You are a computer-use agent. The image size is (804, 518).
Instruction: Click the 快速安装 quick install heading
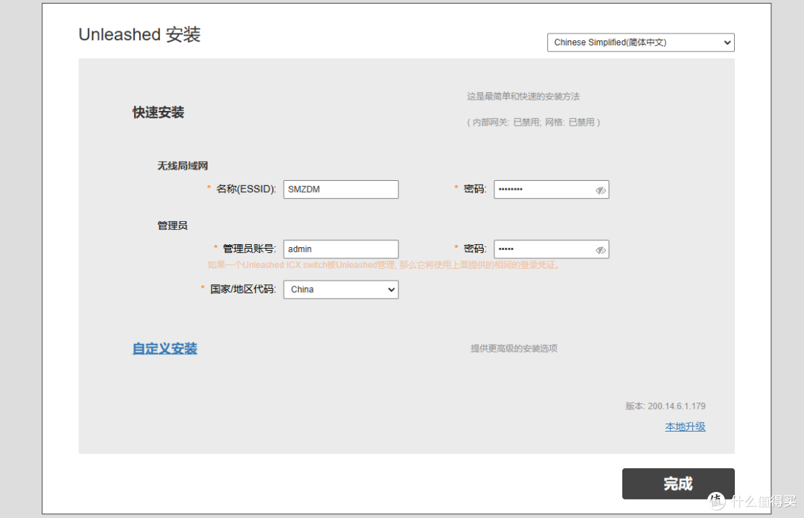click(159, 113)
